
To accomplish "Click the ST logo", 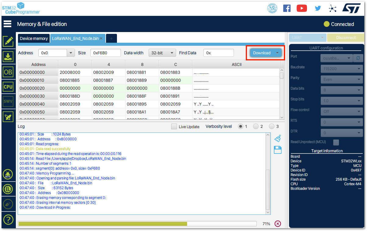I will [351, 8].
